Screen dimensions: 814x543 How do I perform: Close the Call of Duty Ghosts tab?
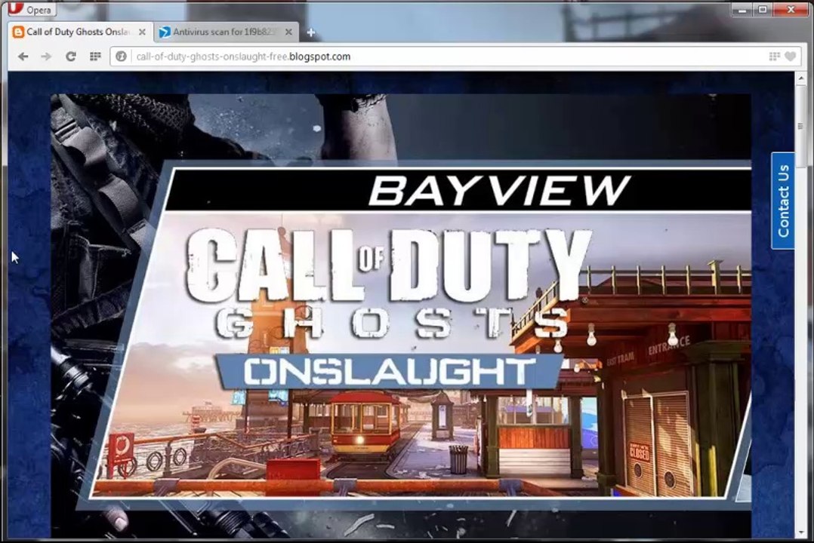142,32
